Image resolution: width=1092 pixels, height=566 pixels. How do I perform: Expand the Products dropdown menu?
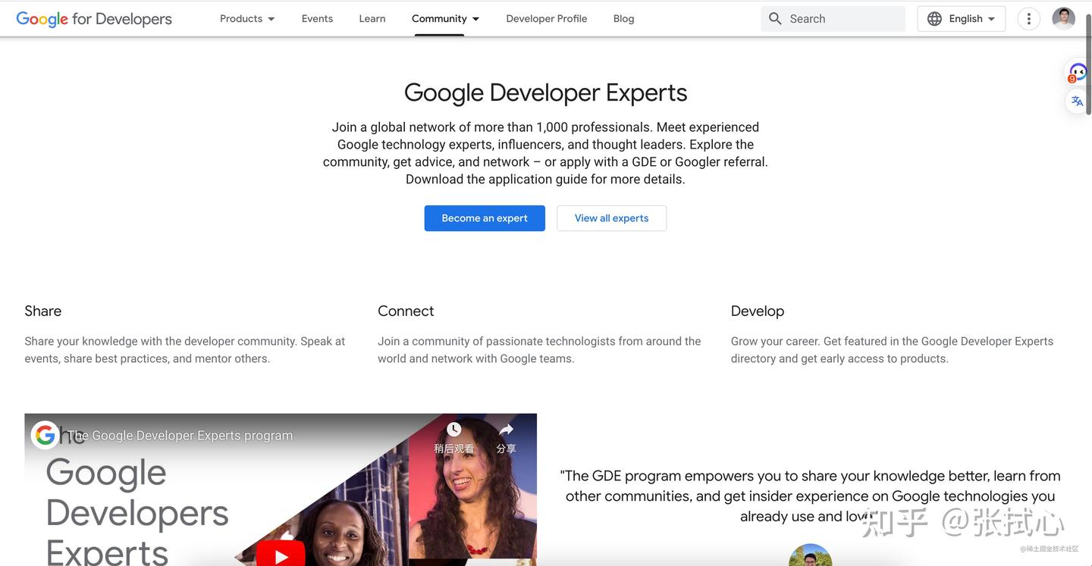pyautogui.click(x=247, y=19)
